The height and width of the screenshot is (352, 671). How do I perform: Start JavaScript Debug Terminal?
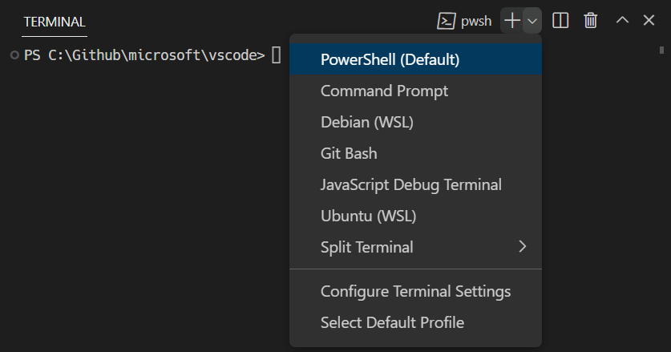tap(410, 184)
